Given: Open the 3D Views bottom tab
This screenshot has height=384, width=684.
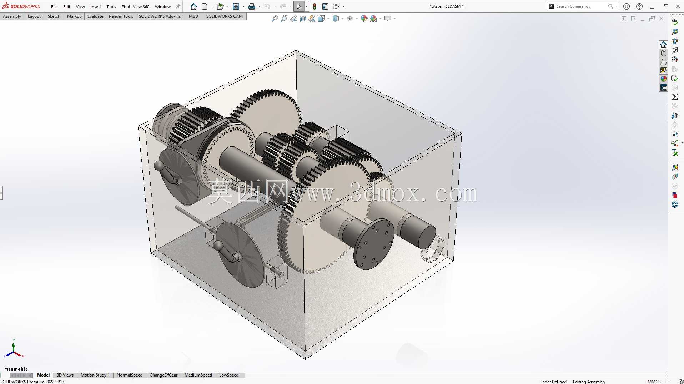Looking at the screenshot, I should pyautogui.click(x=65, y=375).
